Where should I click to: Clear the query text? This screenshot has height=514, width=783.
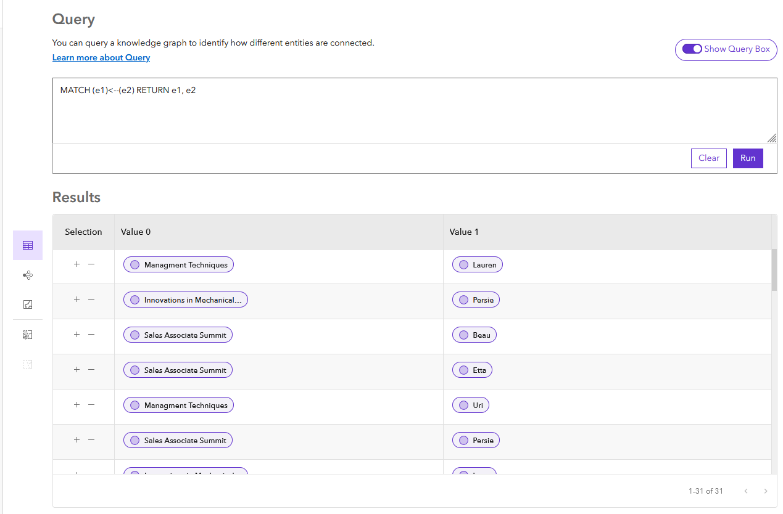[x=708, y=158]
